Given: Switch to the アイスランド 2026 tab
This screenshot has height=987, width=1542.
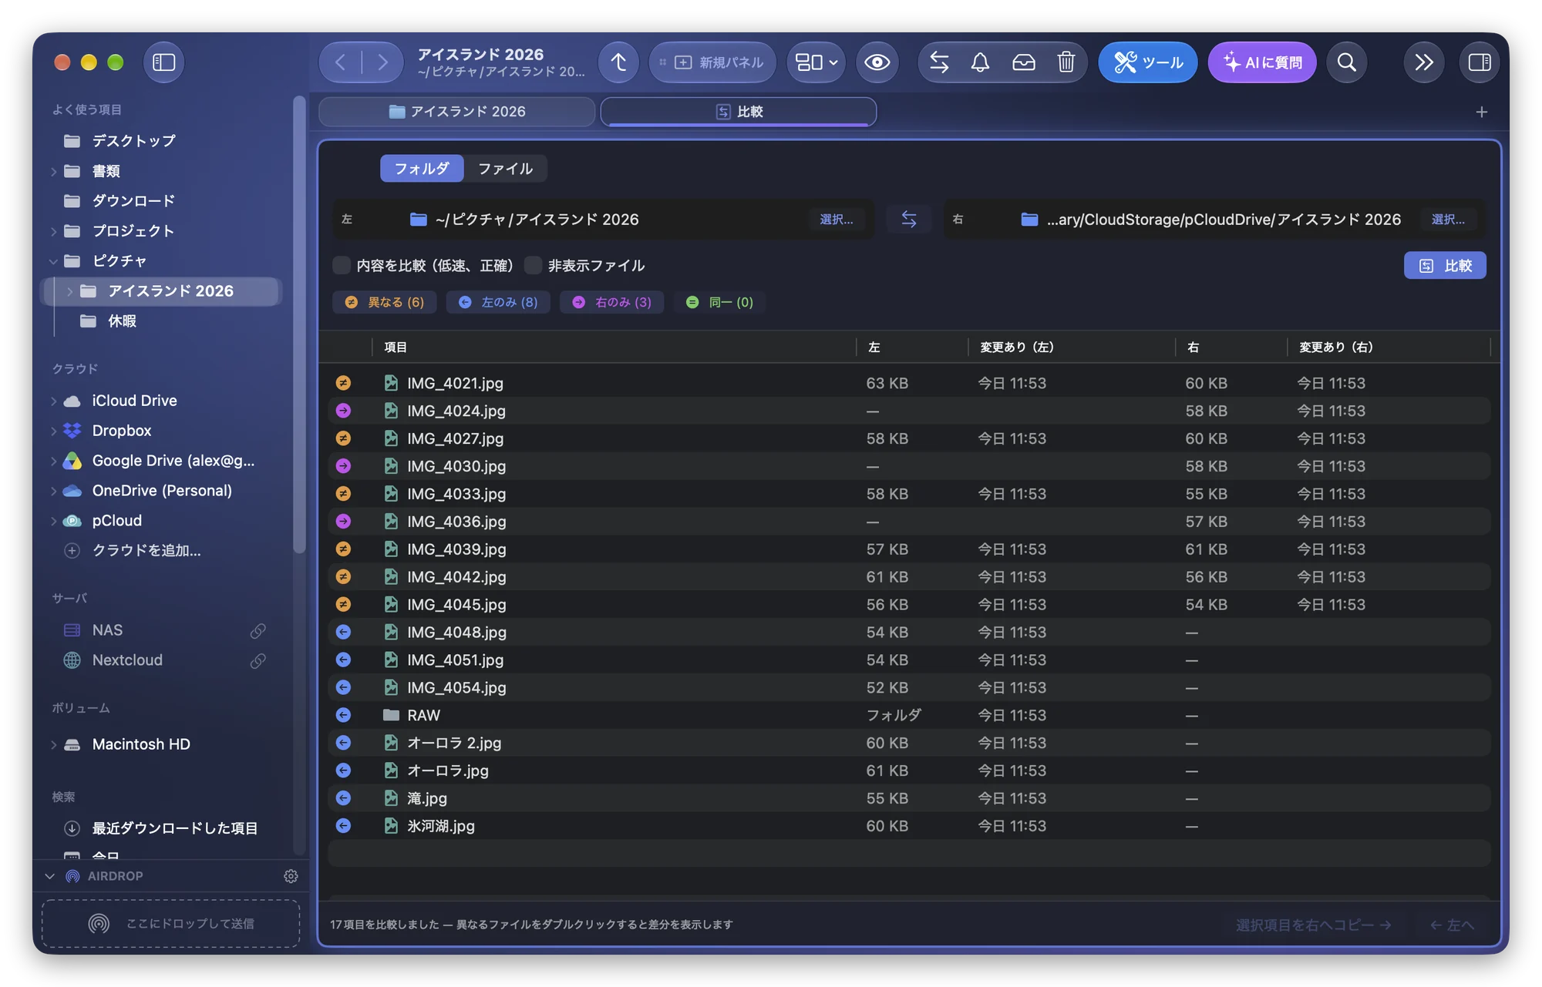Looking at the screenshot, I should 456,112.
